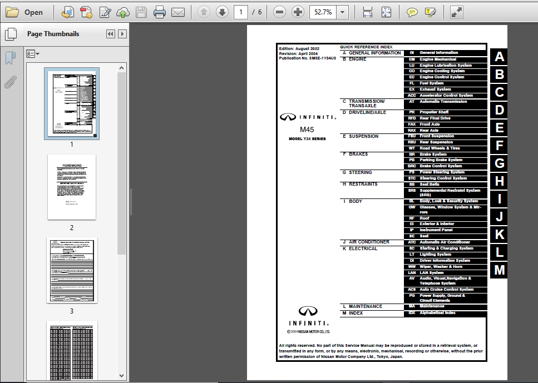This screenshot has height=383, width=538.
Task: Open the IDX Alphabetical Index section
Action: coord(445,313)
